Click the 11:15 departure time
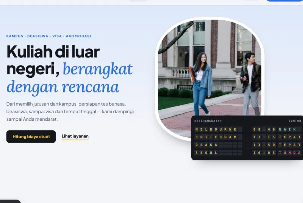Screen dimensions: 303x203 (264, 137)
